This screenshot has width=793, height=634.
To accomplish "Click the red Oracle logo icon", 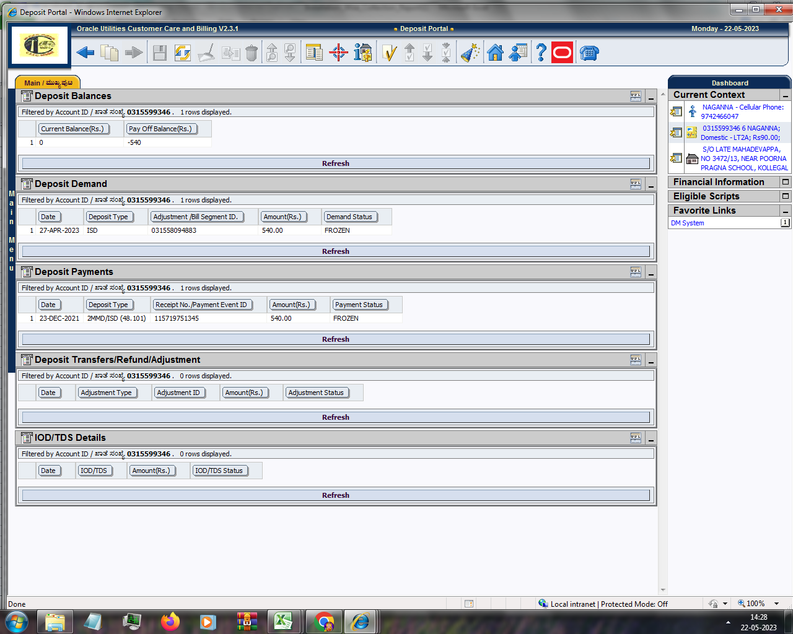I will coord(563,53).
